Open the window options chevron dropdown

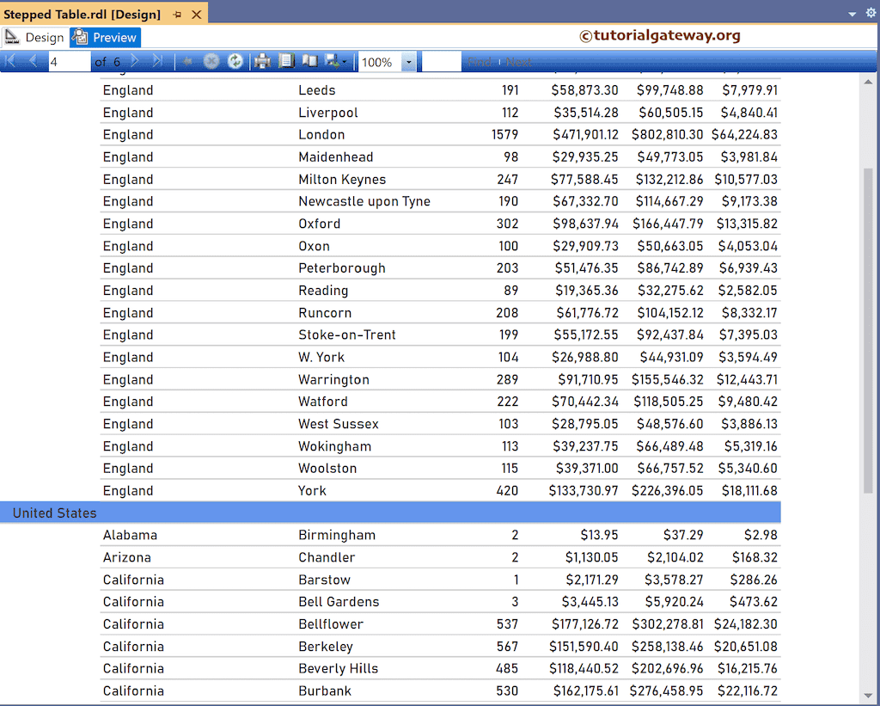851,14
